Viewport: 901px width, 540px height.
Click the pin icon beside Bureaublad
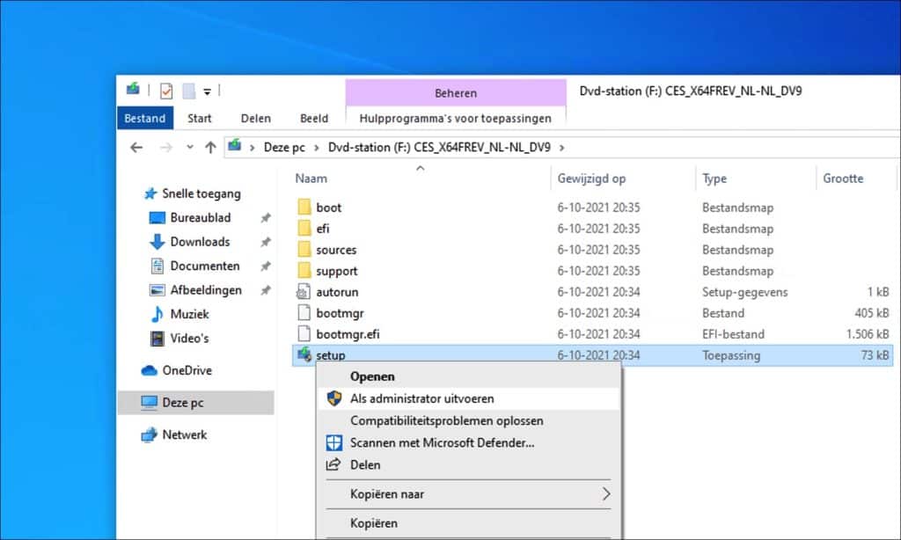(266, 218)
